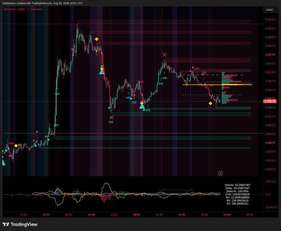Click the 2,480.00 price axis label
Image resolution: width=281 pixels, height=231 pixels.
click(x=270, y=143)
